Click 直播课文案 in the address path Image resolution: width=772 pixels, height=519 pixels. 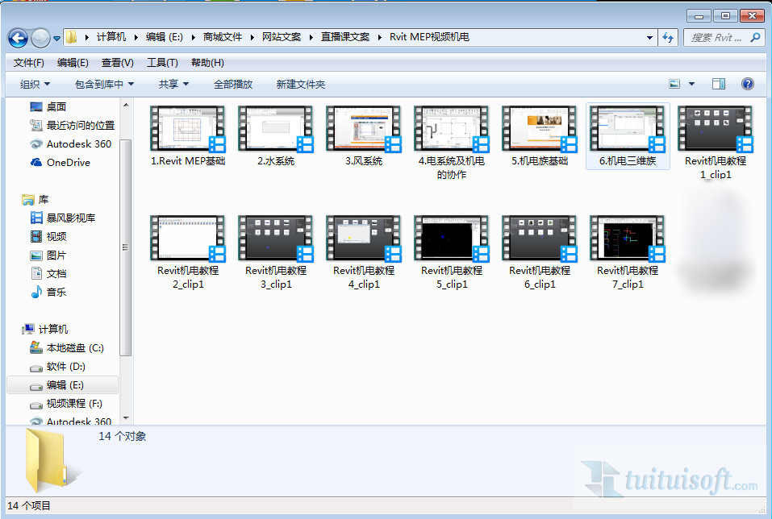pyautogui.click(x=345, y=37)
